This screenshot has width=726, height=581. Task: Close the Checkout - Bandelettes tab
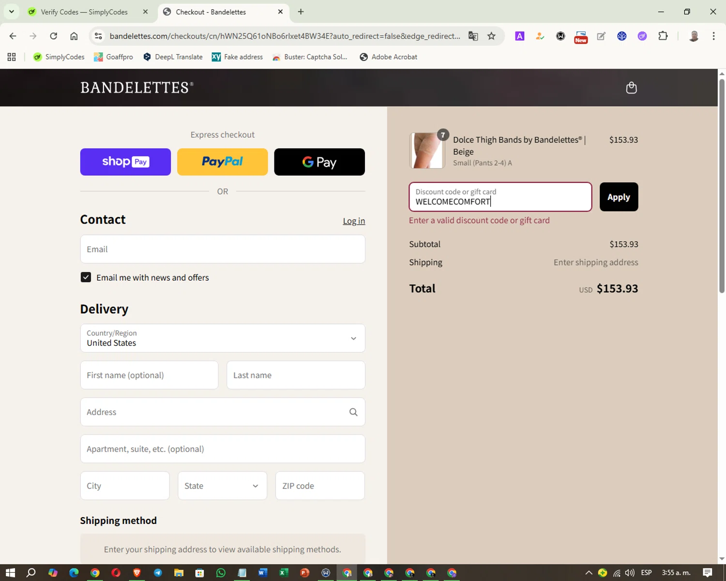point(280,12)
